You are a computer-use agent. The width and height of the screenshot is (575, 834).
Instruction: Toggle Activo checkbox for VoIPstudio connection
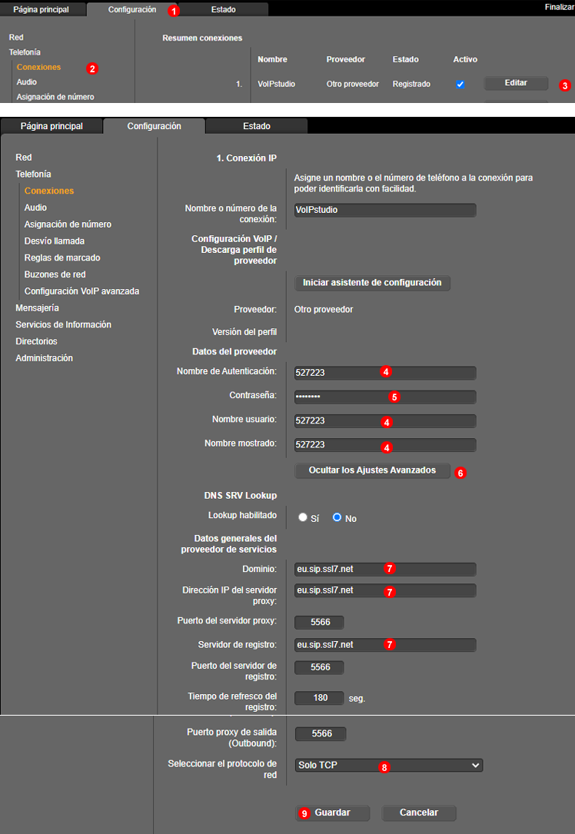(460, 84)
